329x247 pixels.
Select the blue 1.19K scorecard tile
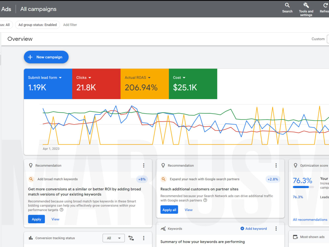pos(48,84)
